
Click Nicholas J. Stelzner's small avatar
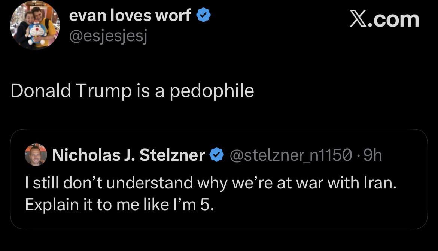[x=36, y=154]
